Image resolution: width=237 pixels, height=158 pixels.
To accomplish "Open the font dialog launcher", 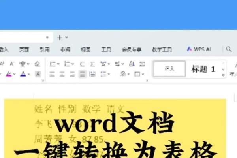I will tap(43, 81).
